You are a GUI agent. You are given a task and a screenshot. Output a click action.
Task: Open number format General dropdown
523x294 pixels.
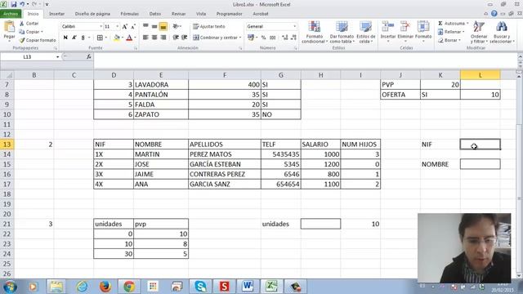294,26
